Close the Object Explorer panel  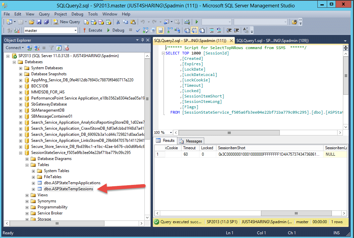pos(148,40)
